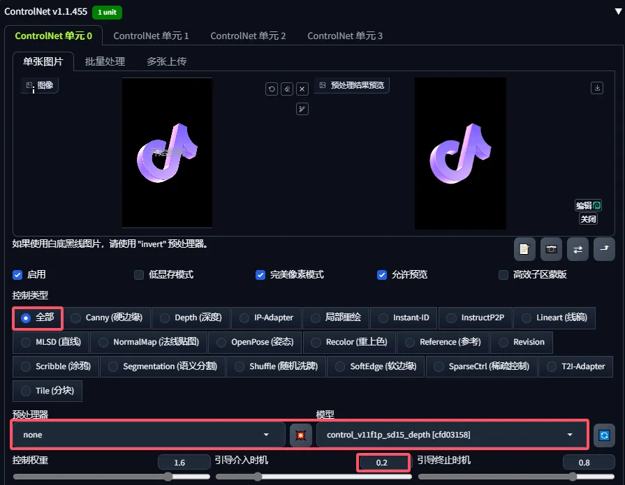Select NormalMap (法线贴图) control type
The width and height of the screenshot is (625, 485).
pos(149,342)
